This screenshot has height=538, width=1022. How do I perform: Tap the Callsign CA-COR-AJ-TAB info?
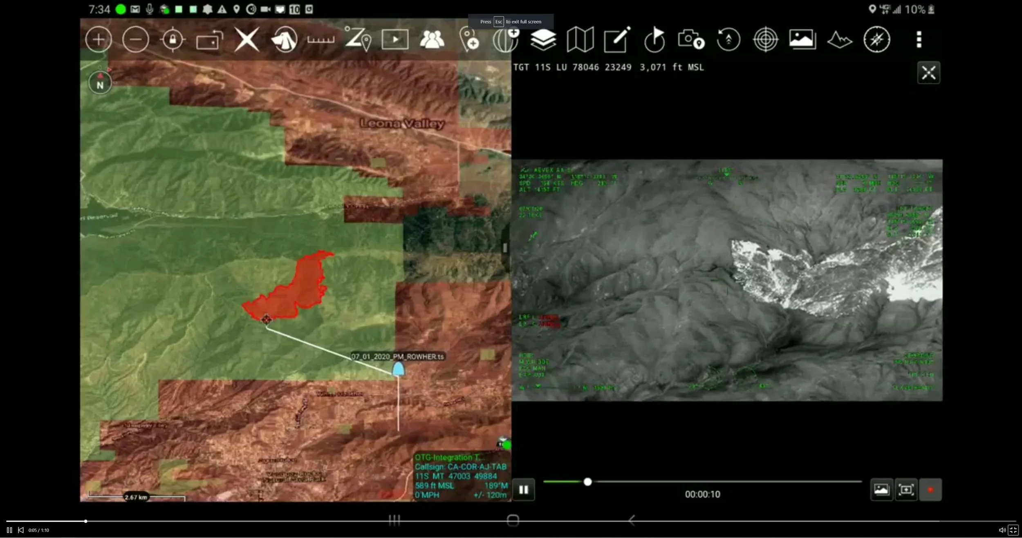[x=461, y=467]
